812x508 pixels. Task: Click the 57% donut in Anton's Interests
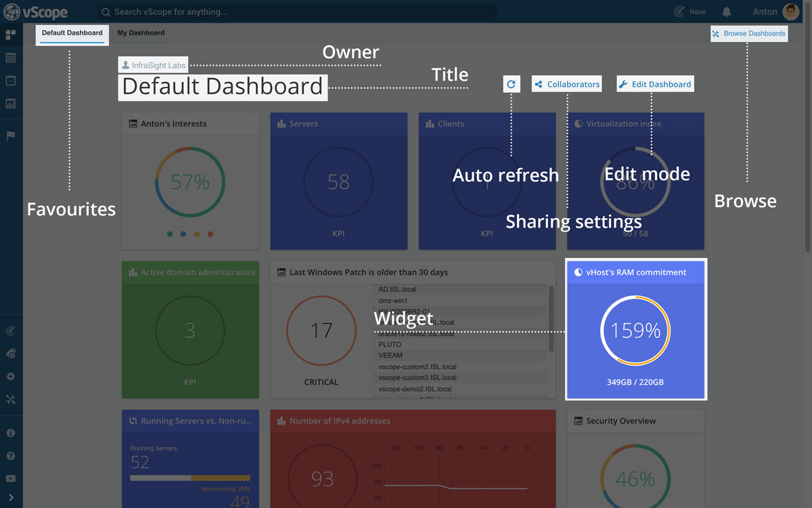[x=190, y=182]
